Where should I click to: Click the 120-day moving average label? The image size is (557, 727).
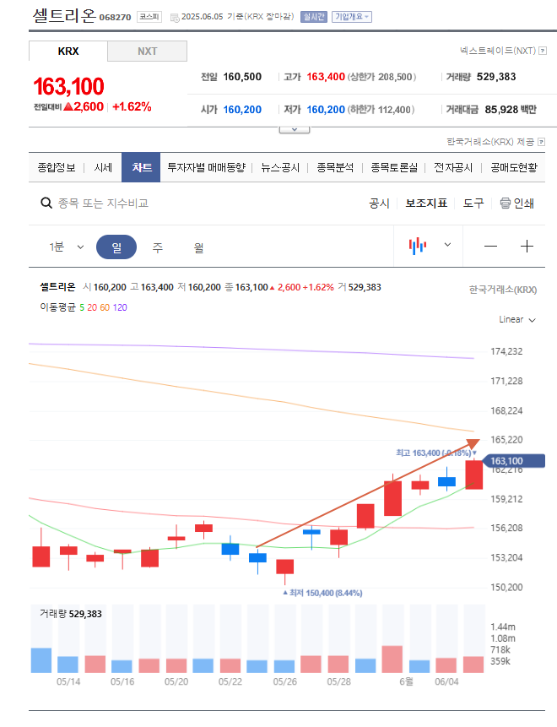pyautogui.click(x=120, y=307)
